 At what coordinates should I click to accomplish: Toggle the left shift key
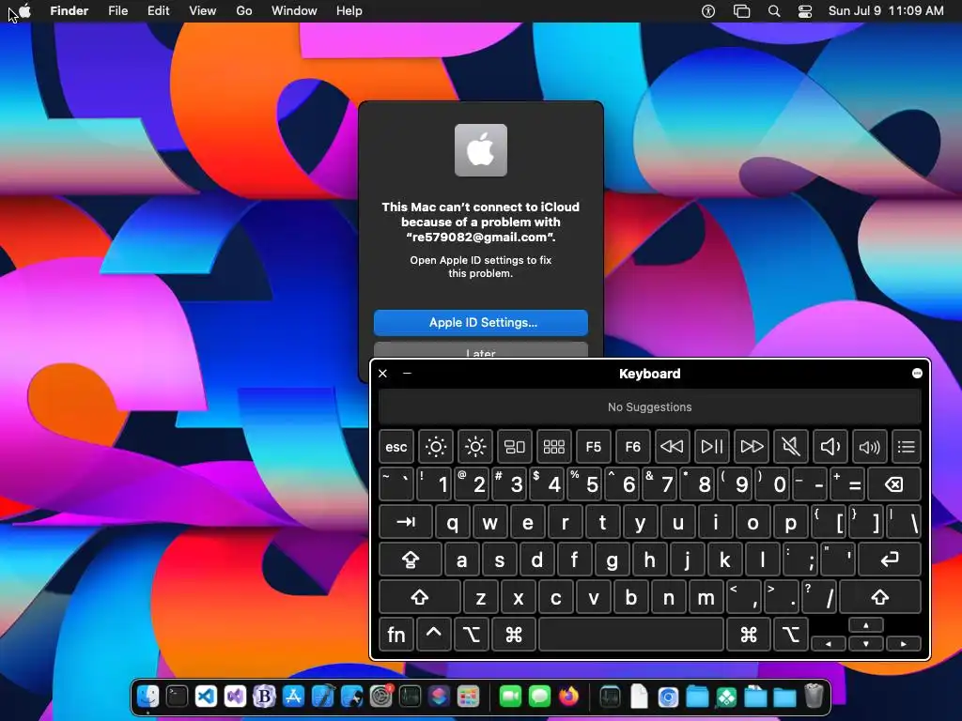[420, 596]
